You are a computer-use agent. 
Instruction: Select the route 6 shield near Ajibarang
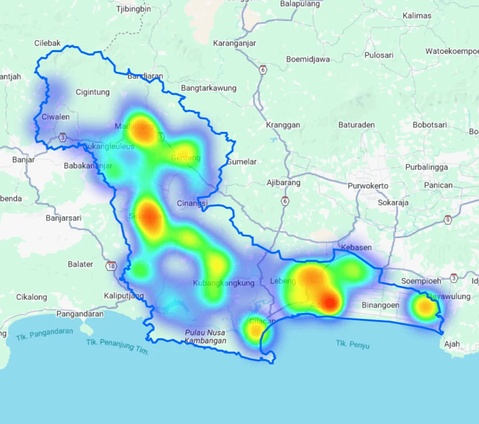coord(286,202)
